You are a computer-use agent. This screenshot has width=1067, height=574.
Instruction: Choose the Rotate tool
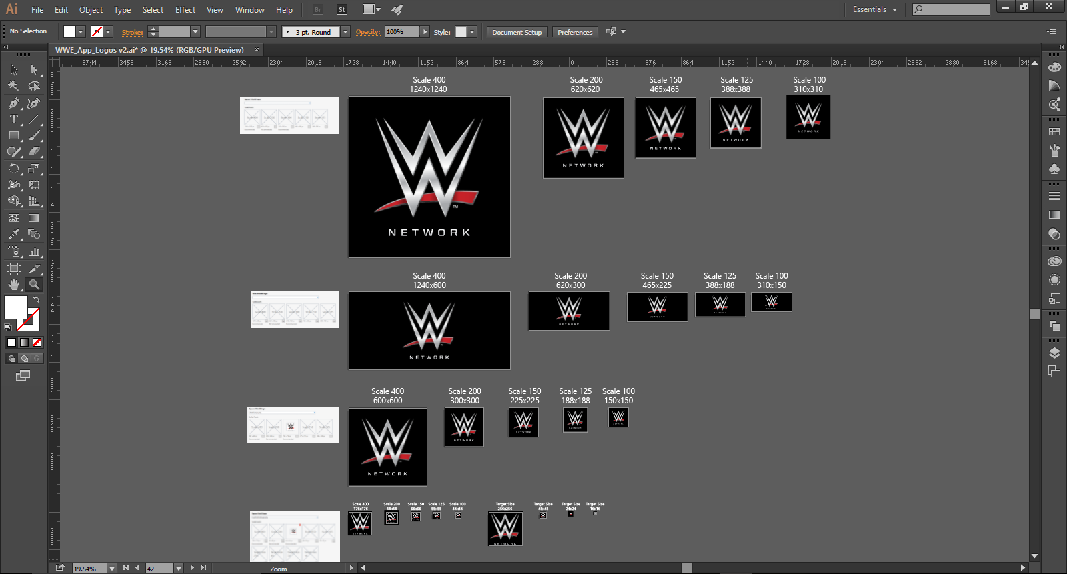click(14, 169)
